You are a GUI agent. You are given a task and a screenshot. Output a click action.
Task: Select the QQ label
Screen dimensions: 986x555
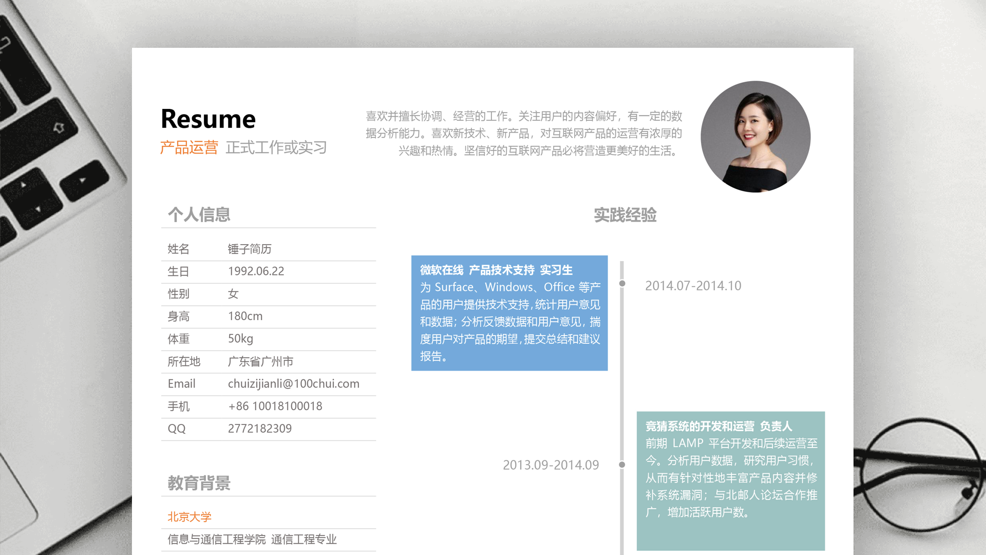click(176, 429)
